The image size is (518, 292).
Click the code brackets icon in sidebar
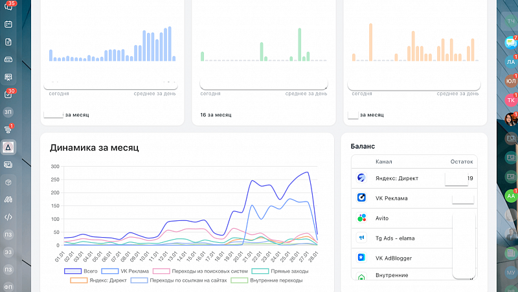point(8,217)
